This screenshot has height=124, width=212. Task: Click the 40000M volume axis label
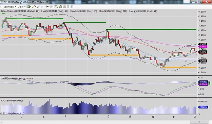203,101
